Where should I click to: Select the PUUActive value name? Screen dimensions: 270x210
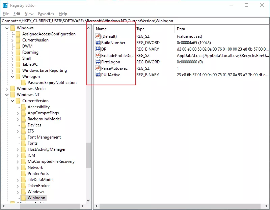point(111,75)
